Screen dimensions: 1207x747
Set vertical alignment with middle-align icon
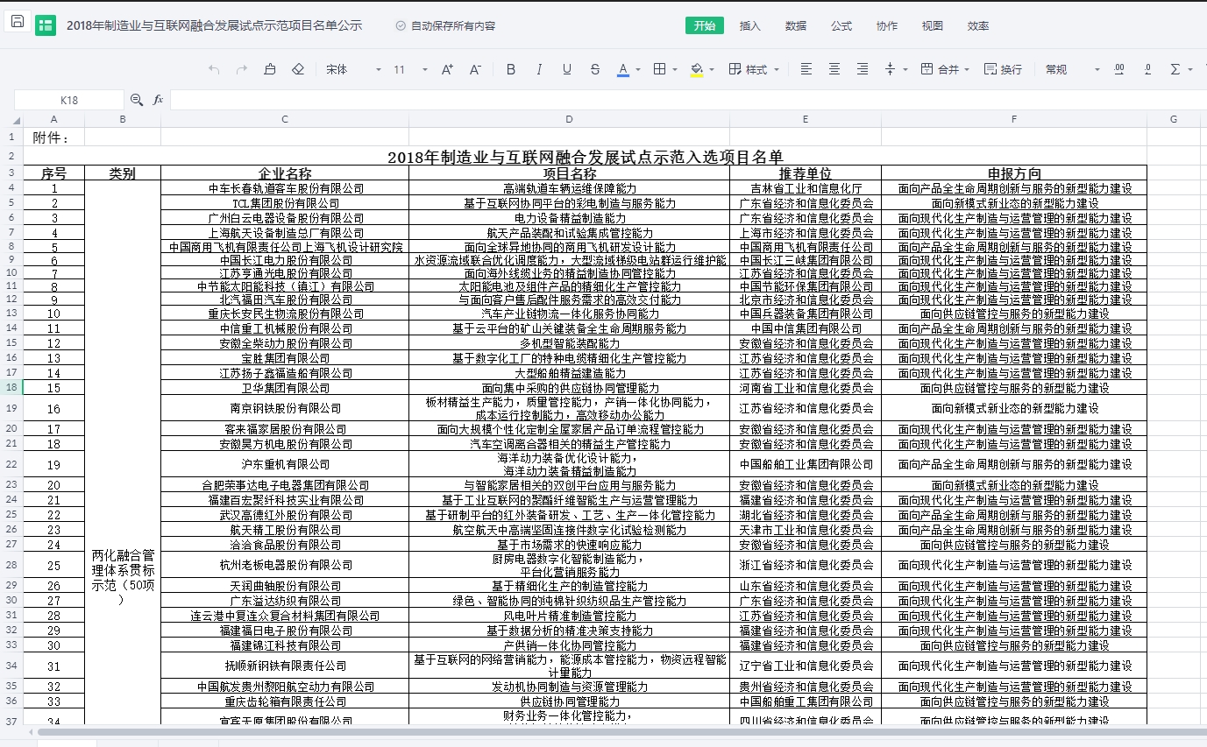(891, 69)
